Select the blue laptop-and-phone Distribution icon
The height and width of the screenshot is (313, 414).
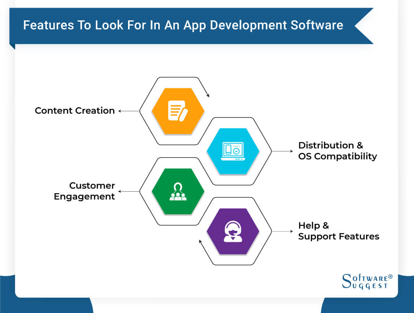[x=233, y=151]
